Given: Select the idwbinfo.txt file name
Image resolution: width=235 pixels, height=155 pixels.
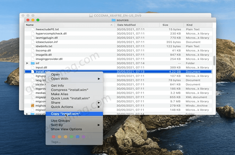Looking at the screenshot, I should pos(44,46).
